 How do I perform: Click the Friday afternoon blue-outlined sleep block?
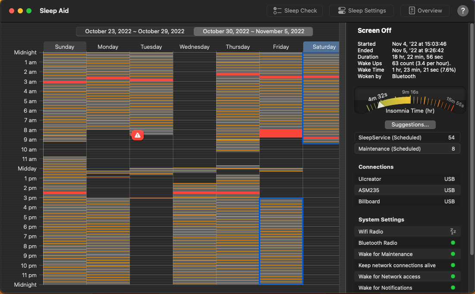coord(281,241)
